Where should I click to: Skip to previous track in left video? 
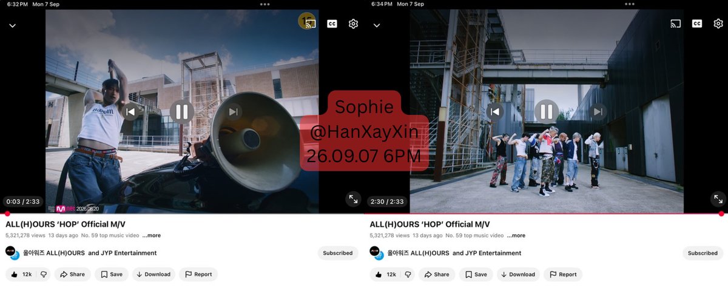click(130, 111)
